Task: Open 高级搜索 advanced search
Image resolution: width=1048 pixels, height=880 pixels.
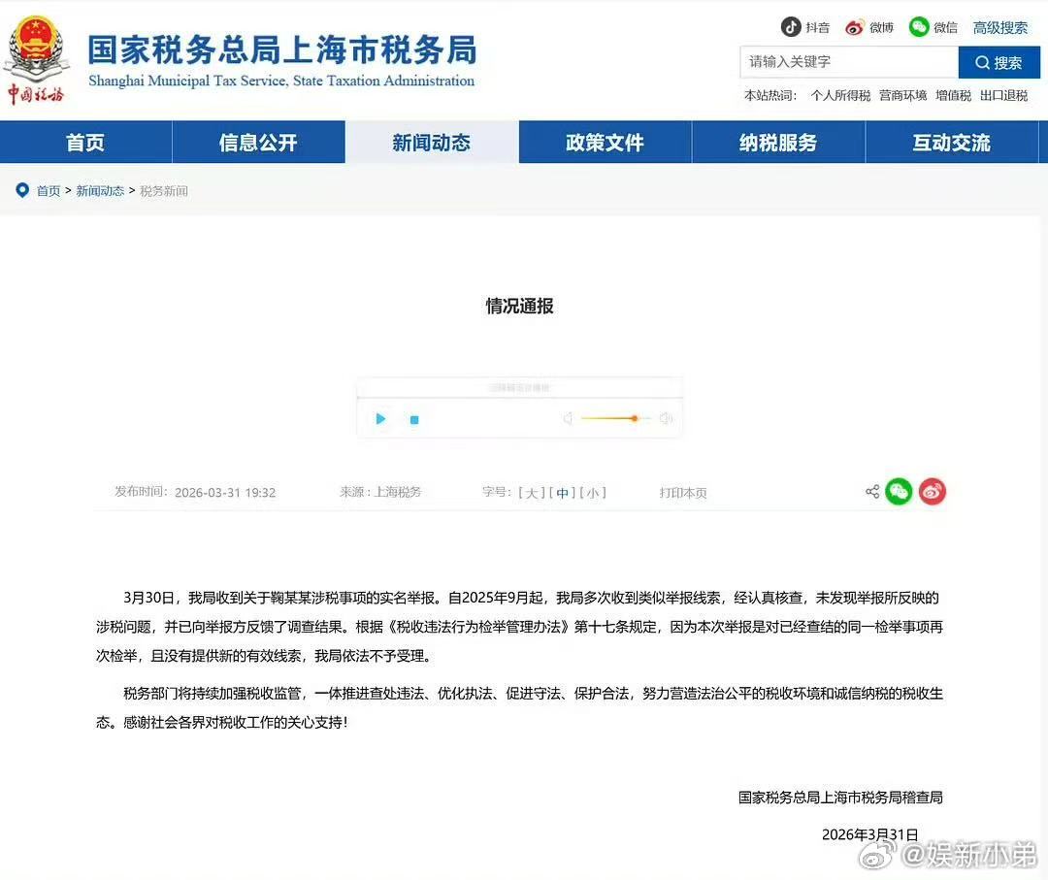Action: point(1000,27)
